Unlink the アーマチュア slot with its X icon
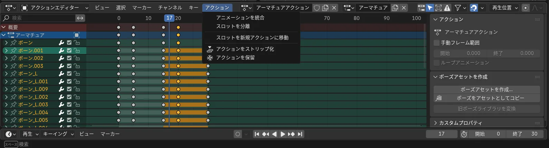The width and height of the screenshot is (549, 148). point(404,8)
